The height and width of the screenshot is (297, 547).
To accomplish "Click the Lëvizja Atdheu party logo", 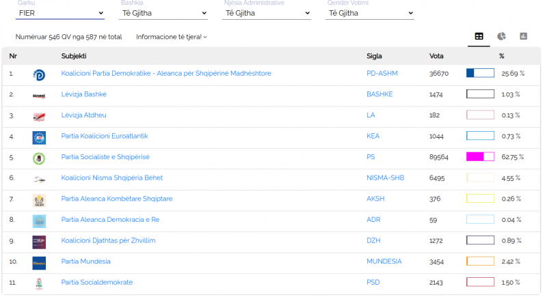I will [x=39, y=117].
